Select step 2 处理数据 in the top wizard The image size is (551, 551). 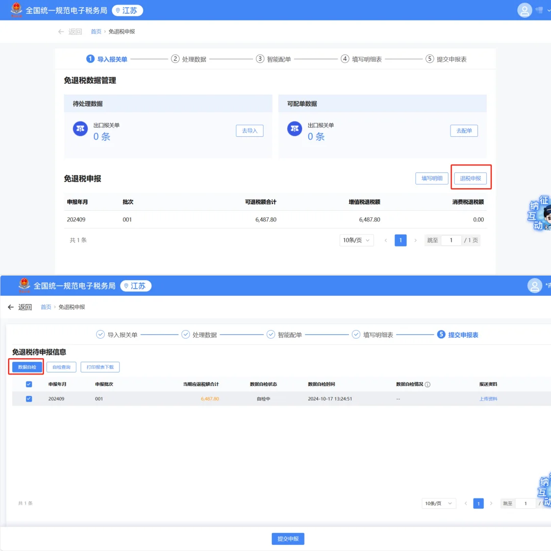tap(189, 59)
